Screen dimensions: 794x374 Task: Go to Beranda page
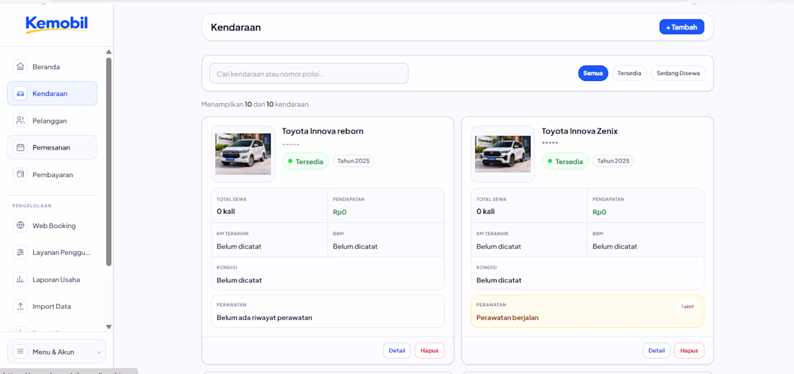point(52,66)
